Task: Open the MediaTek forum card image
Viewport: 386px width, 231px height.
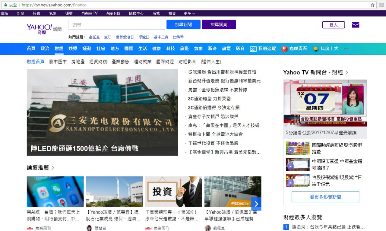Action: coord(233,191)
